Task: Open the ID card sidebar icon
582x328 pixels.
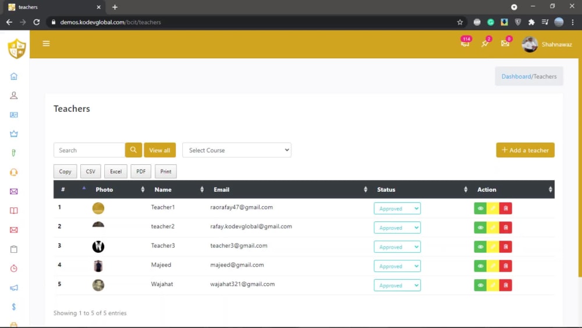Action: 14,115
